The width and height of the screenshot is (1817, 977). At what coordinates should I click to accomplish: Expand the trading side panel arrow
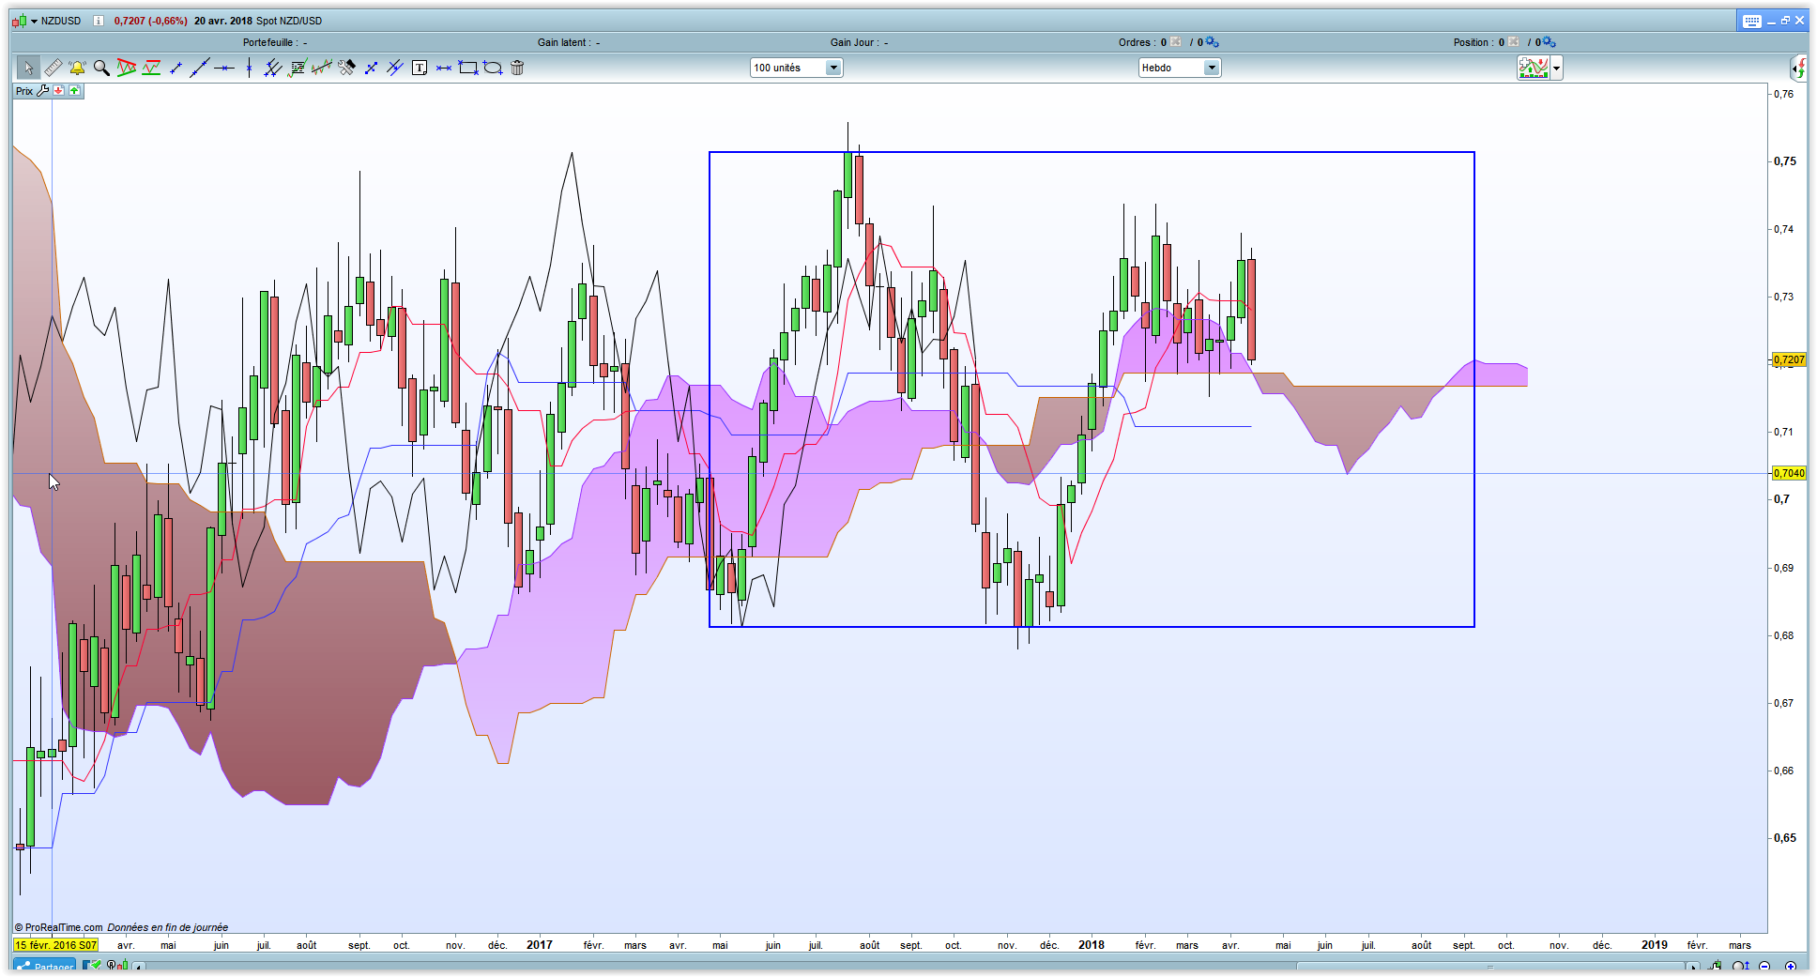pyautogui.click(x=1800, y=68)
